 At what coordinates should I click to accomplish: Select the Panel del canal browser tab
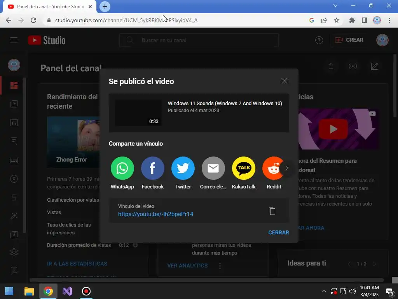(x=50, y=7)
